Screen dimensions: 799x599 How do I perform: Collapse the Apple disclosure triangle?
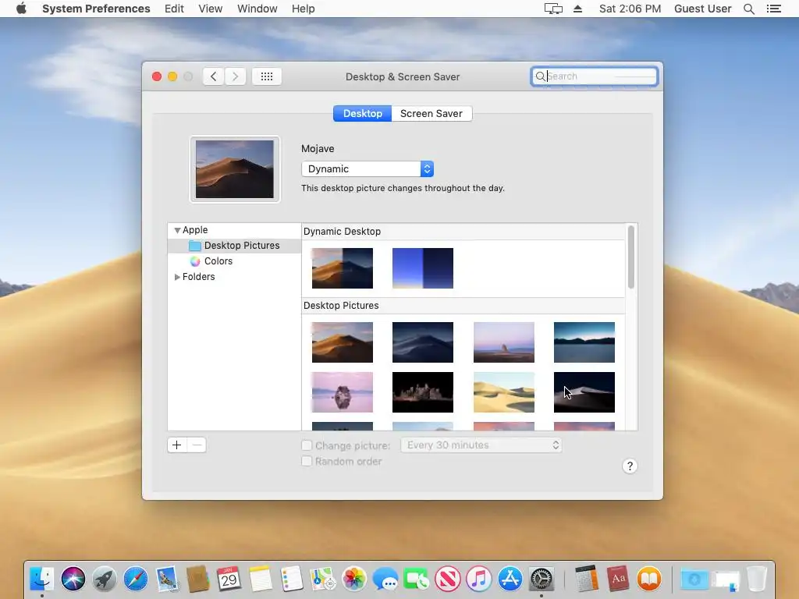tap(177, 230)
